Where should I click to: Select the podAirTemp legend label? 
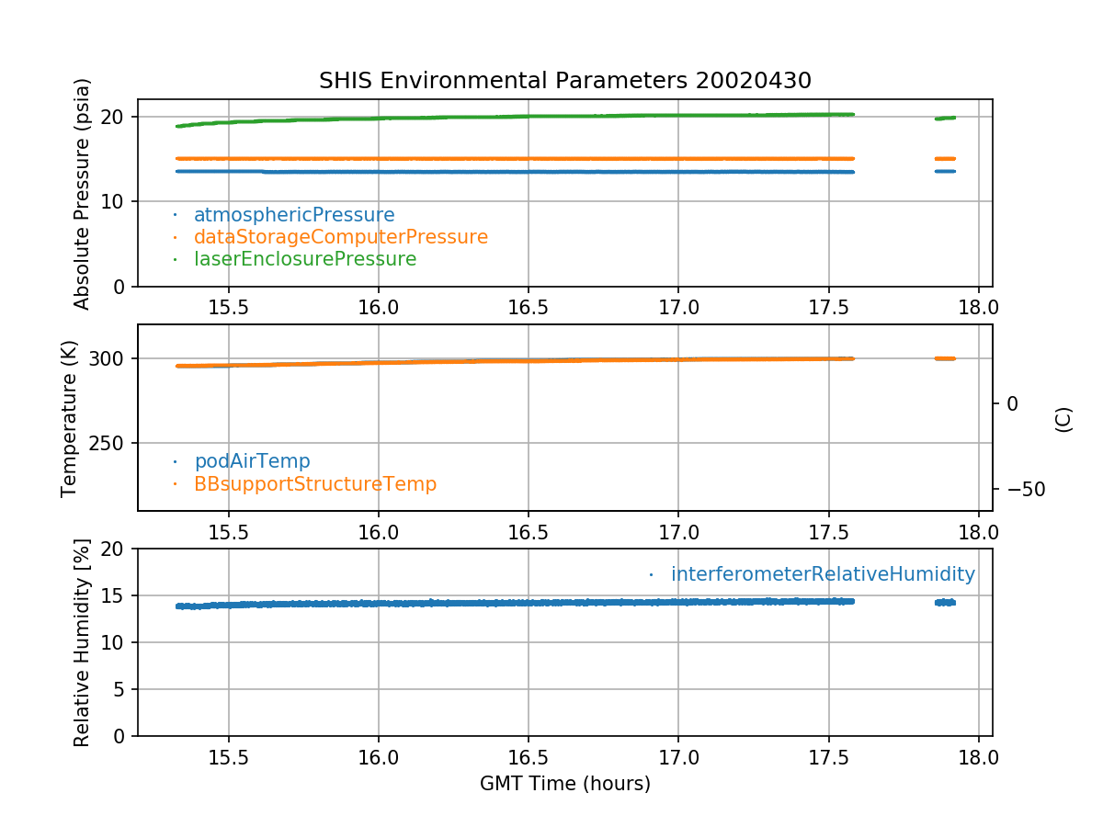click(252, 461)
